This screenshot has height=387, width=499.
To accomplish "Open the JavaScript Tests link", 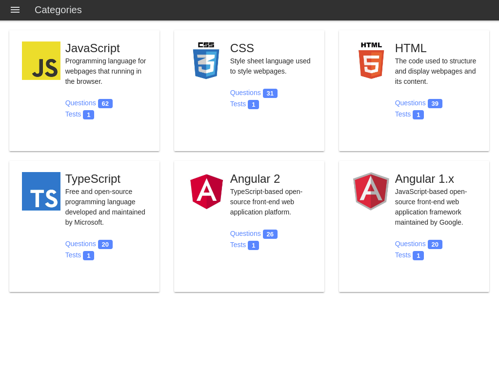I will click(73, 114).
